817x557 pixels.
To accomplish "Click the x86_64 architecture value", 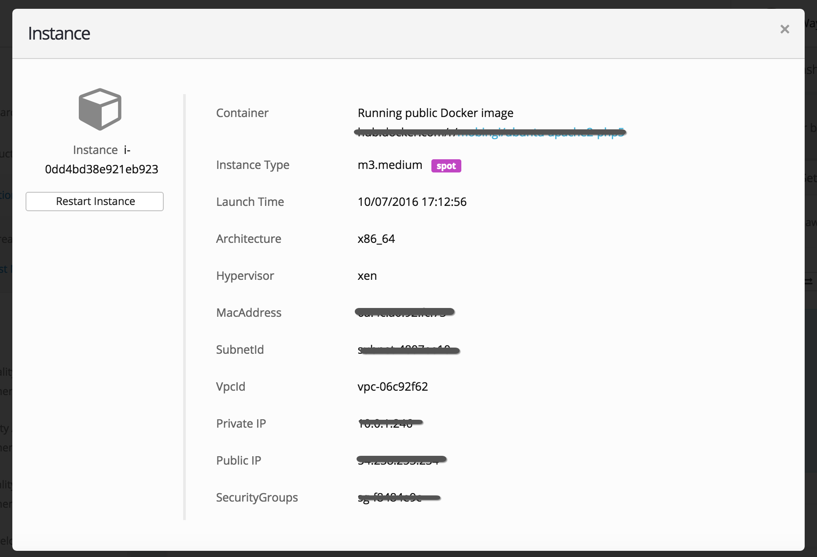I will click(376, 239).
